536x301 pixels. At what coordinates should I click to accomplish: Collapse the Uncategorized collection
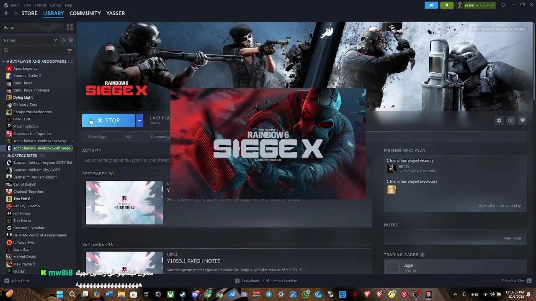pos(3,156)
